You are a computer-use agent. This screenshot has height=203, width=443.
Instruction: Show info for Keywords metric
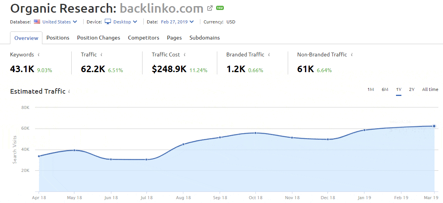[x=39, y=55]
